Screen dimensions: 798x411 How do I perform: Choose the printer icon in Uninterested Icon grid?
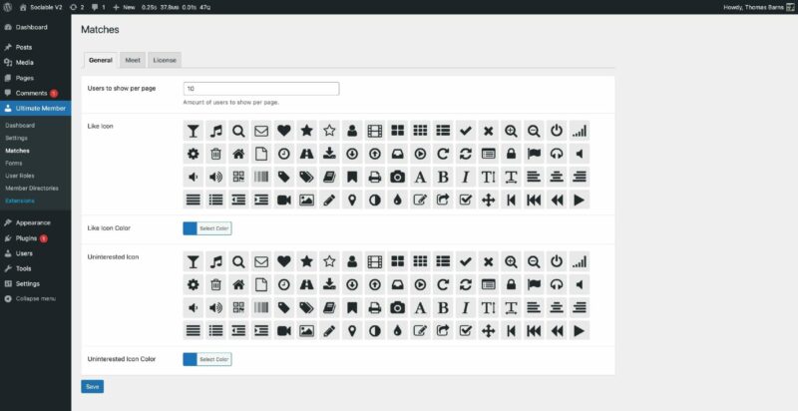375,307
